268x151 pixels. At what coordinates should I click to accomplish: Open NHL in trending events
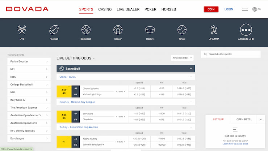tap(29, 92)
